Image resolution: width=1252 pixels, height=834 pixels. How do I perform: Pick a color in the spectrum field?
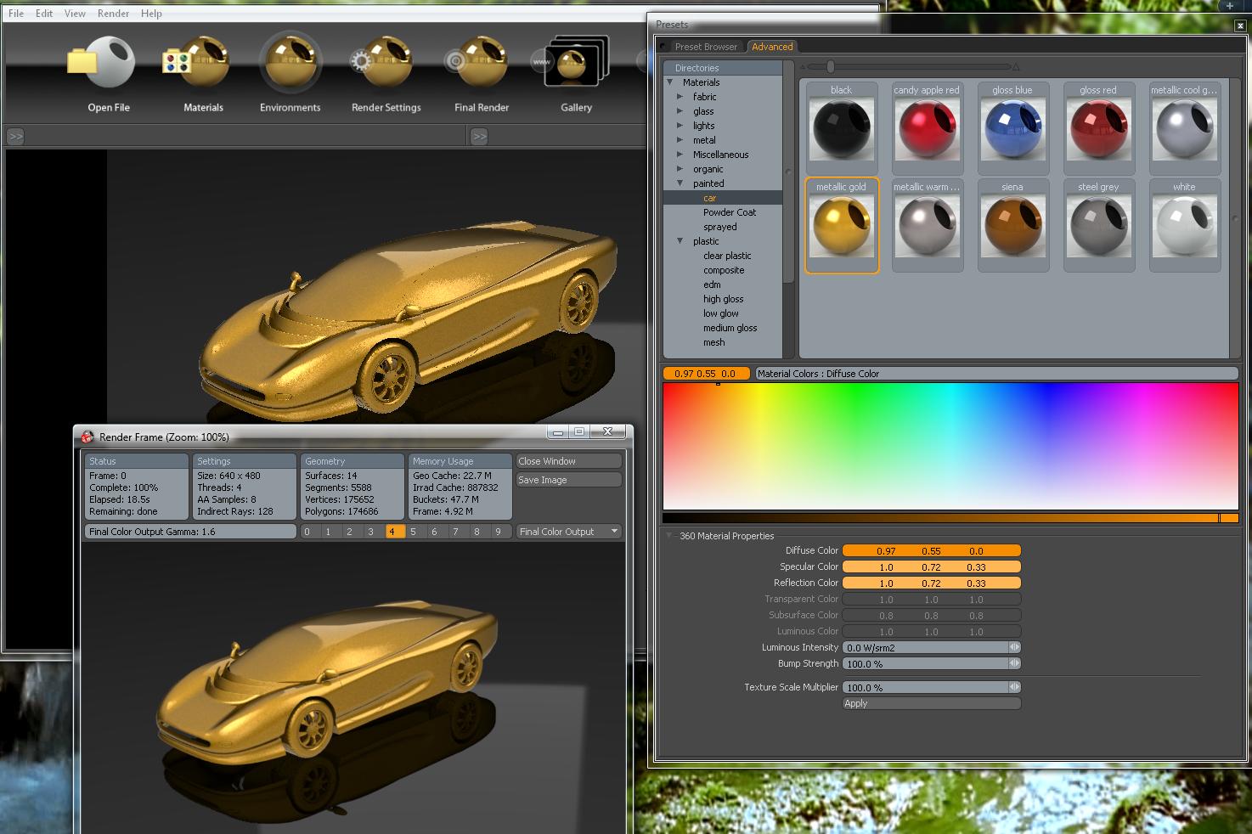950,446
